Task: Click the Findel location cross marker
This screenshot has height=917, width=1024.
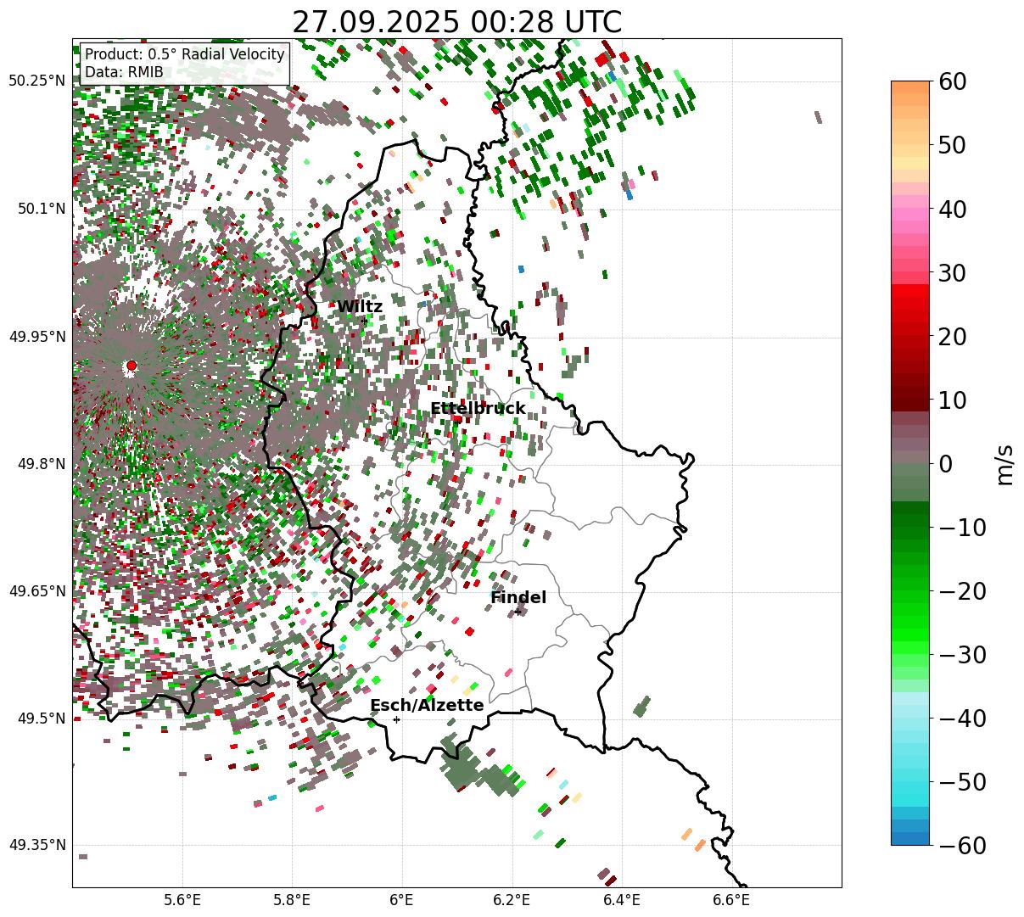Action: (x=518, y=612)
